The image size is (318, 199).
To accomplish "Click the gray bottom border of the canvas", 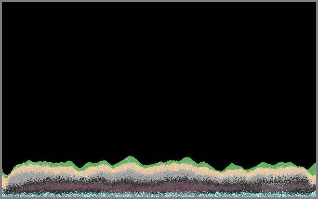I will (x=159, y=198).
